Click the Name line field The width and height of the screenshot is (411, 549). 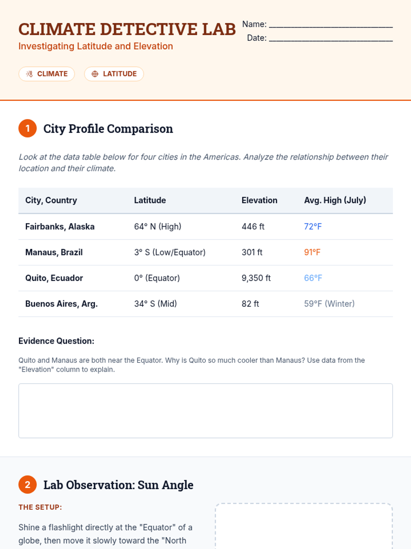tap(331, 24)
